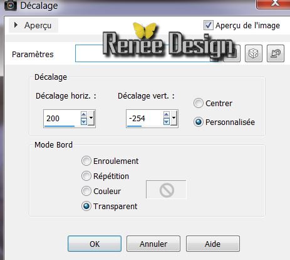290x260 pixels.
Task: Click the Décalage vert. value field
Action: [x=145, y=119]
